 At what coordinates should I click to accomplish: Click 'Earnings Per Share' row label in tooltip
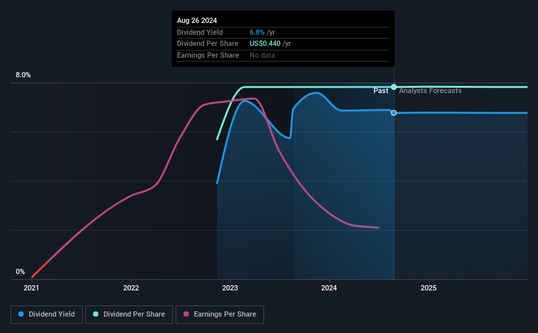point(208,55)
